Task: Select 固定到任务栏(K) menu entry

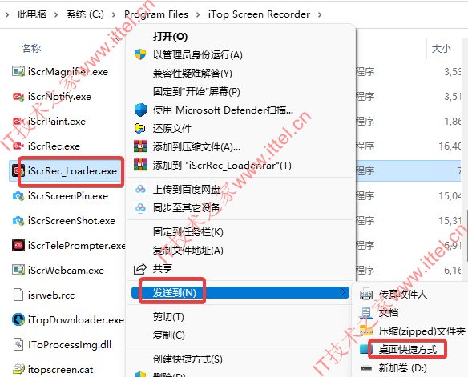Action: [188, 232]
